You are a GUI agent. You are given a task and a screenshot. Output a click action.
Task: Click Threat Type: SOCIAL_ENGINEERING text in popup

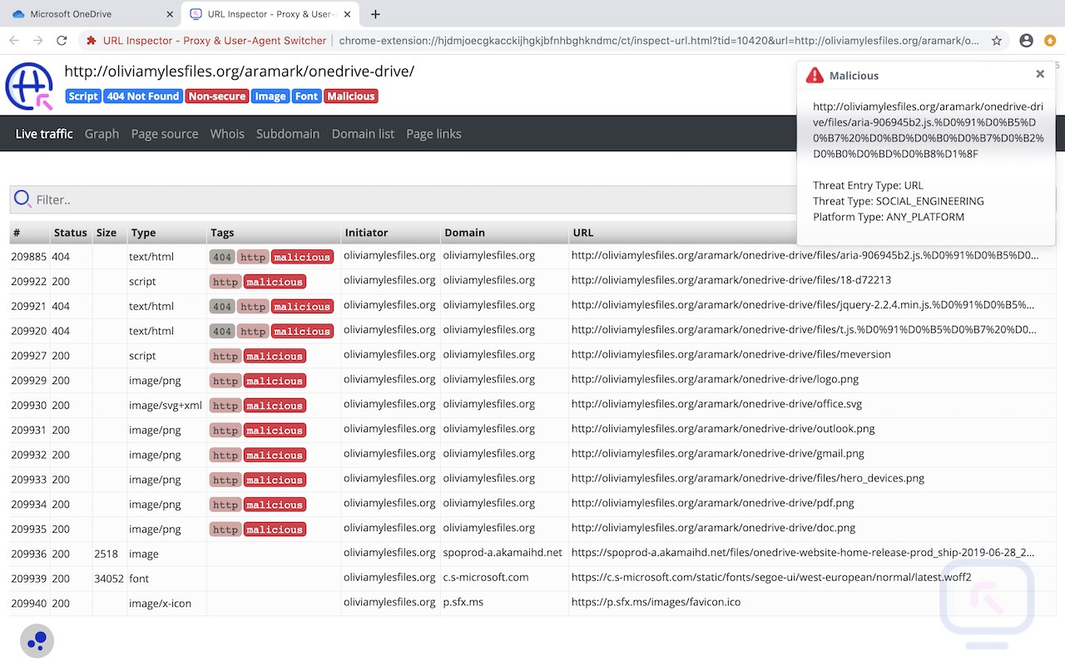[899, 201]
